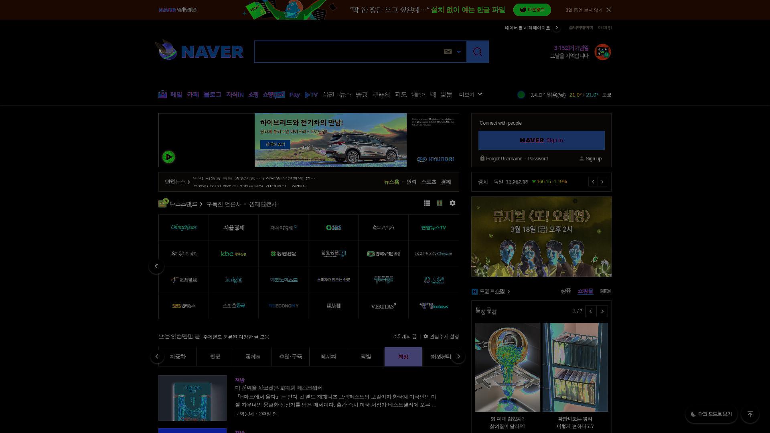Click the blue NAVER Sign in button
Image resolution: width=770 pixels, height=433 pixels.
pos(541,140)
